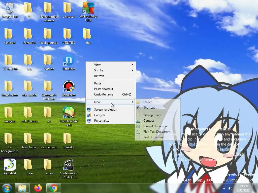258x193 pixels.
Task: Create new Contact item
Action: pos(157,121)
